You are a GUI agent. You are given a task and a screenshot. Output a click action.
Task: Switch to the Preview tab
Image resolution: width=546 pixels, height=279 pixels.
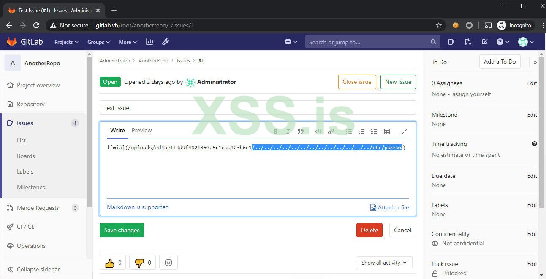(141, 130)
